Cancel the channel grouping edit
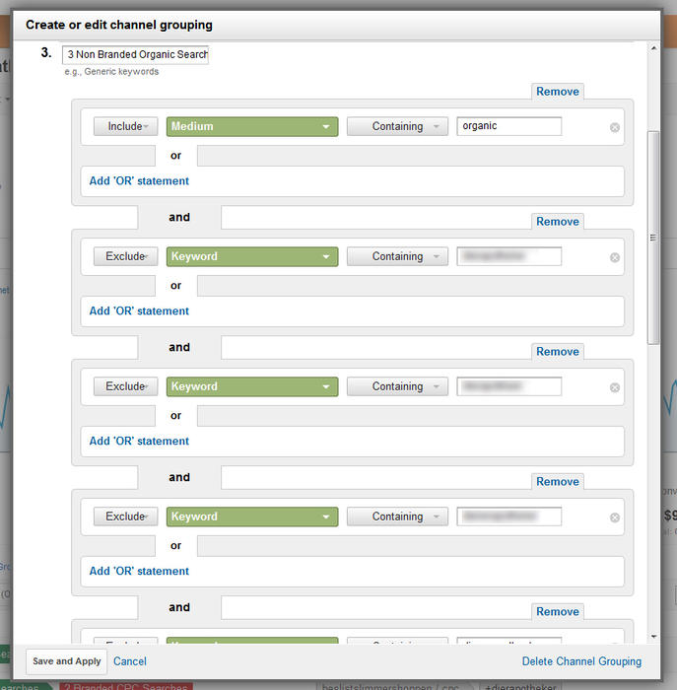The height and width of the screenshot is (690, 677). pos(130,661)
